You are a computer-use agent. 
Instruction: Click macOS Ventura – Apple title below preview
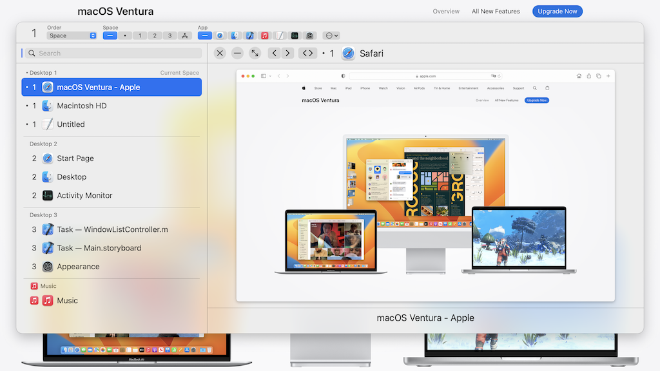tap(425, 318)
